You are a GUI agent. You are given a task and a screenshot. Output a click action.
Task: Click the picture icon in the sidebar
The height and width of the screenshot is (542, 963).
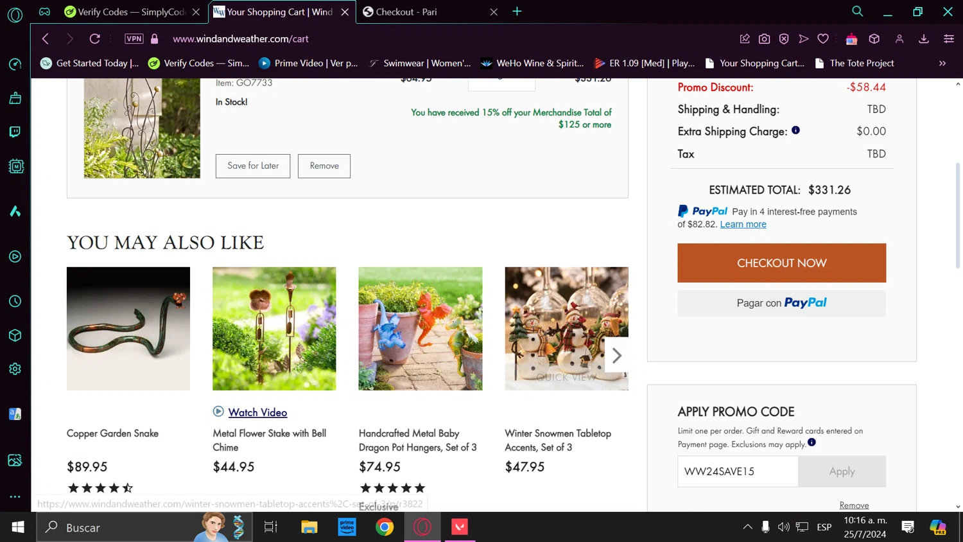point(15,460)
